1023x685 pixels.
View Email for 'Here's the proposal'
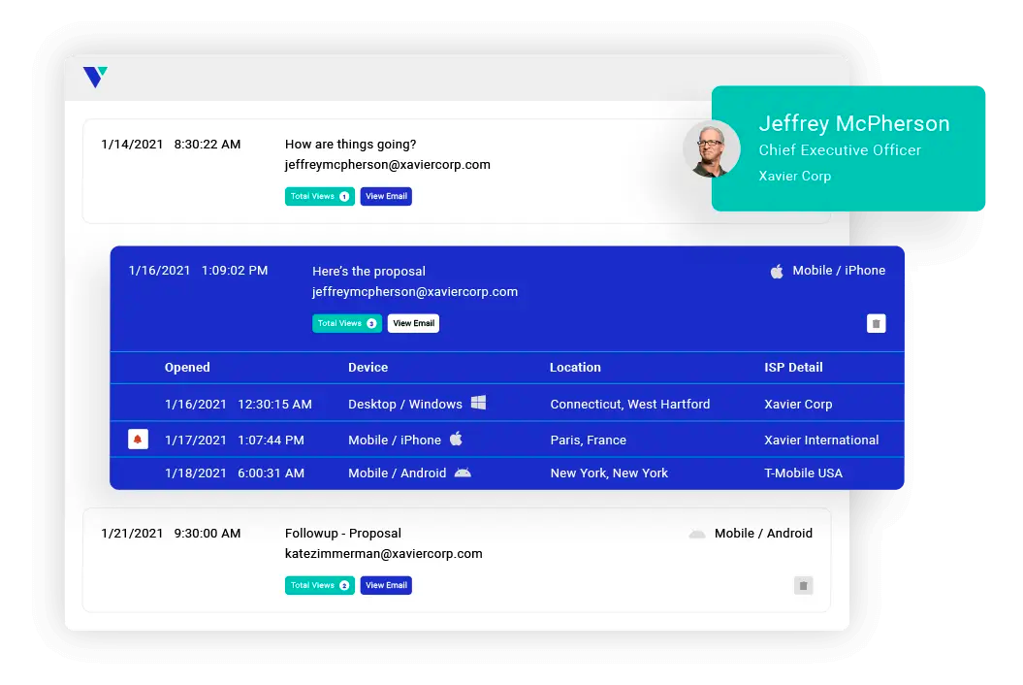click(414, 323)
